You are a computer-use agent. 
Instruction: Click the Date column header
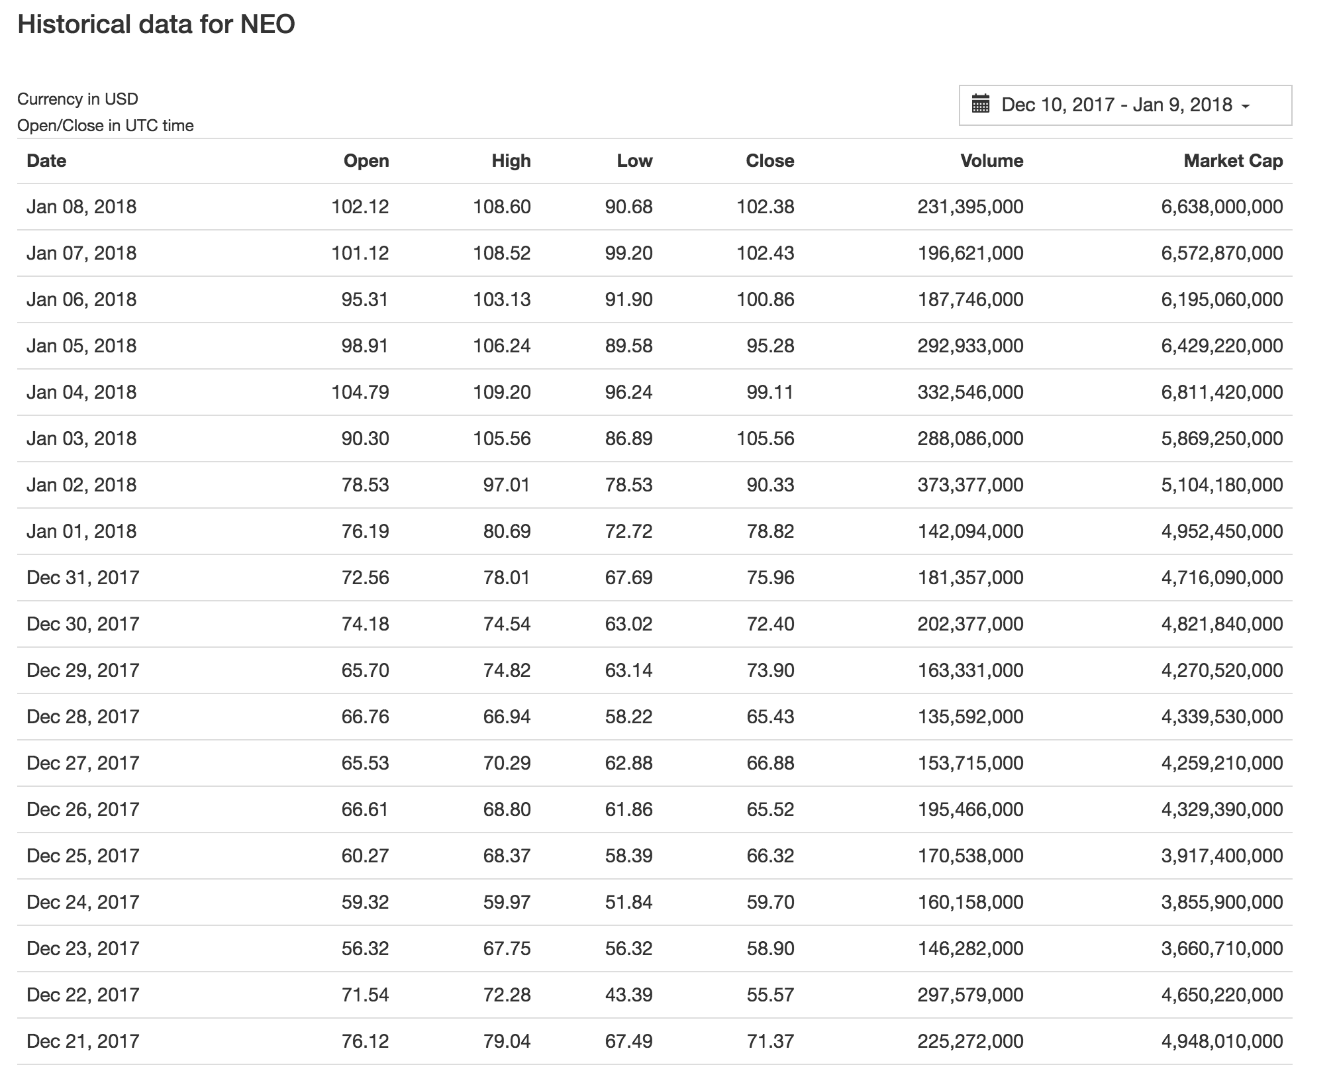[46, 161]
